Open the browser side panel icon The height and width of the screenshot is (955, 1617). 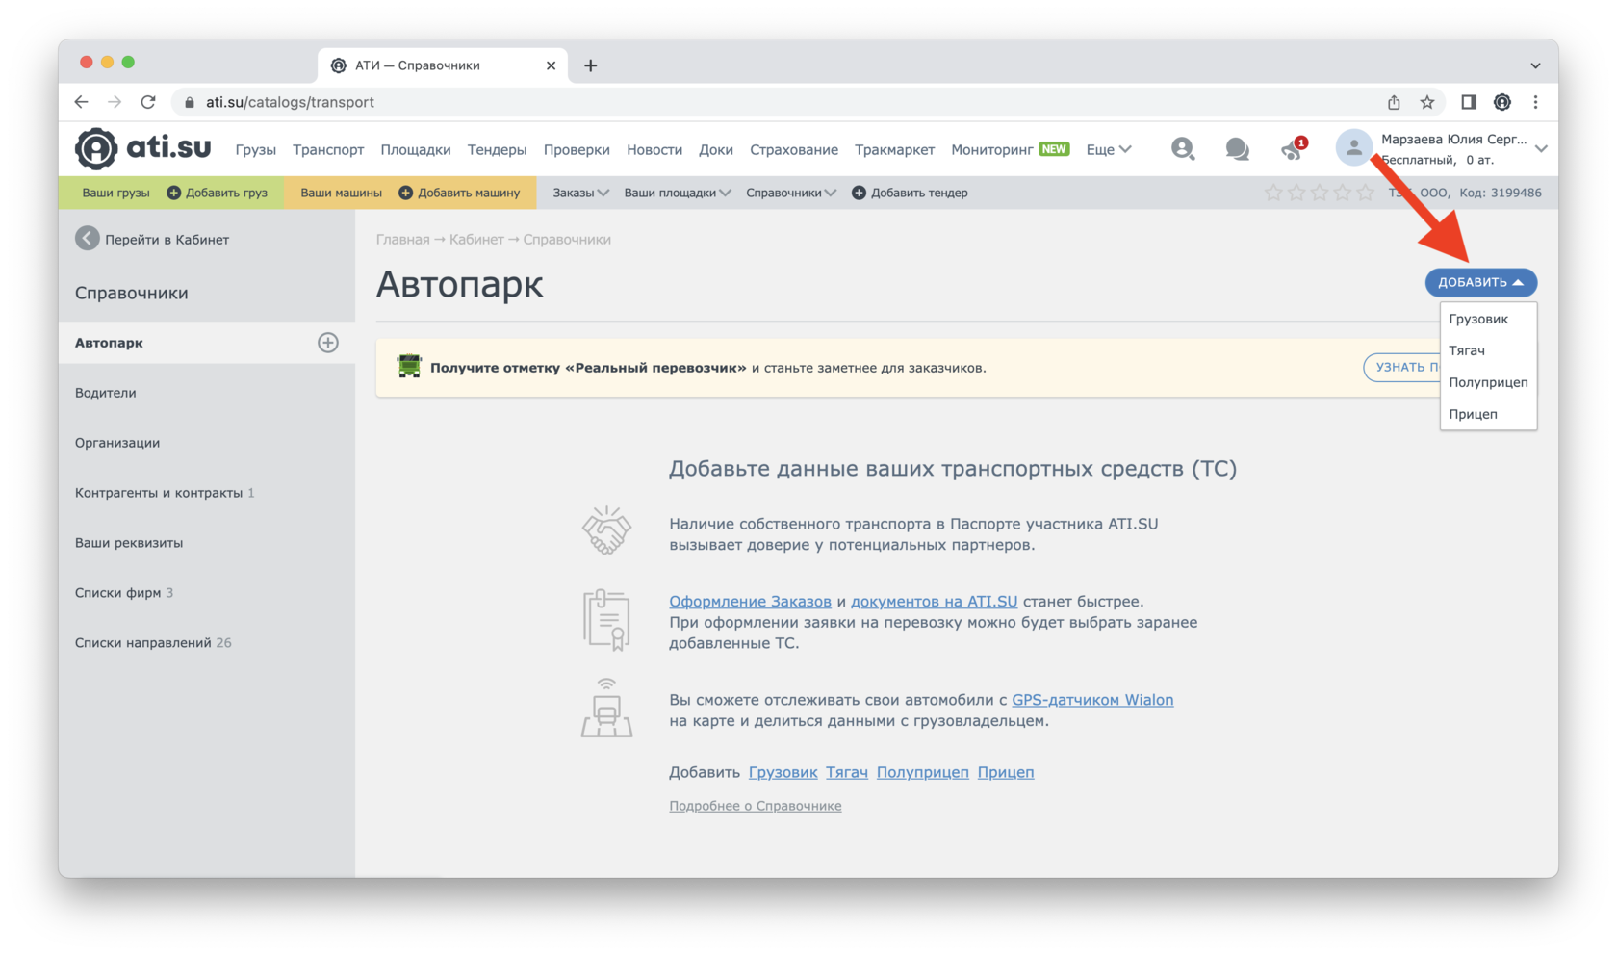(1469, 102)
